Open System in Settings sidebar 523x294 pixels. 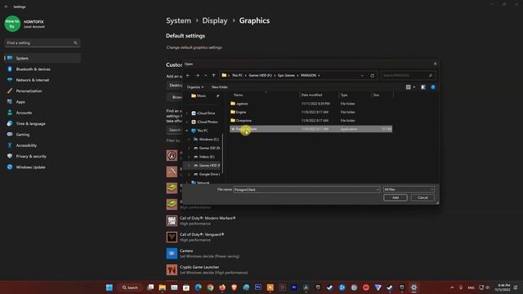pyautogui.click(x=42, y=58)
